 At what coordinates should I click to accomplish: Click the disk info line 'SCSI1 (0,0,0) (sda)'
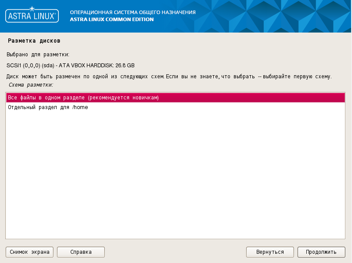pyautogui.click(x=71, y=66)
